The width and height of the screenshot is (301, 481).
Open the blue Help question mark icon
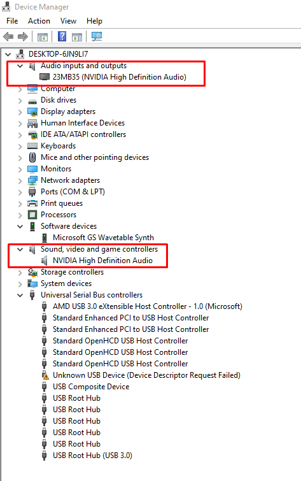pos(62,36)
